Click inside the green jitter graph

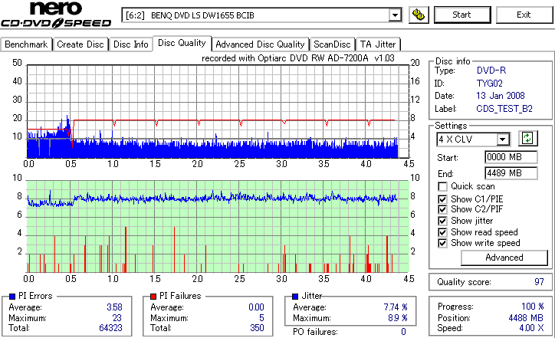218,227
